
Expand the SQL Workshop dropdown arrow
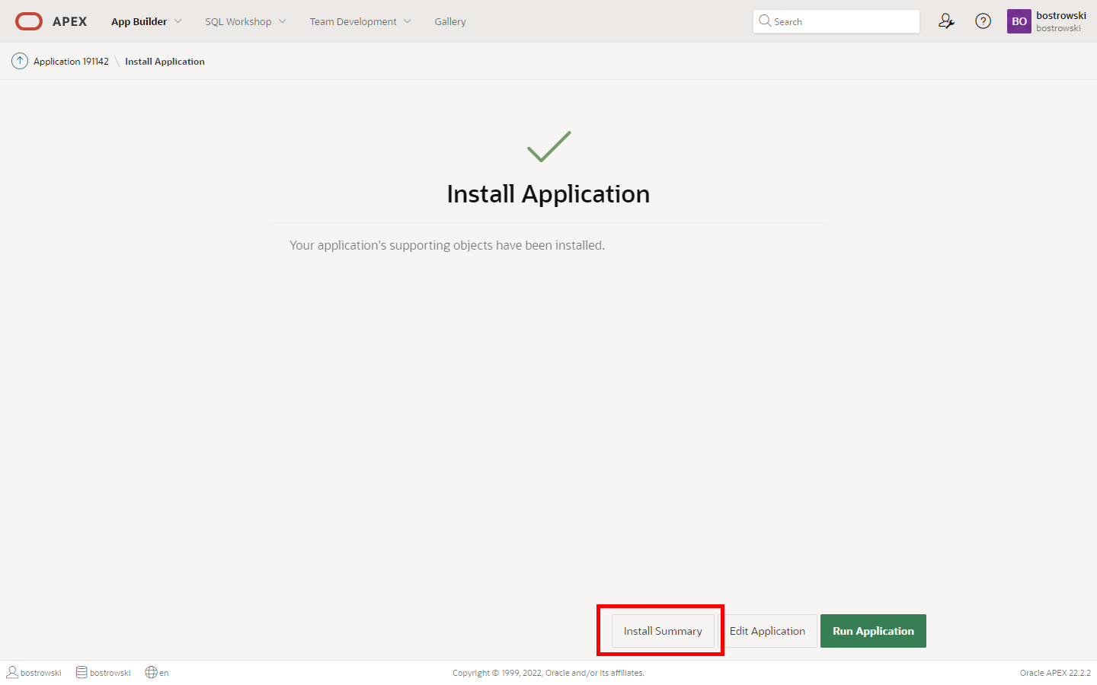click(283, 21)
